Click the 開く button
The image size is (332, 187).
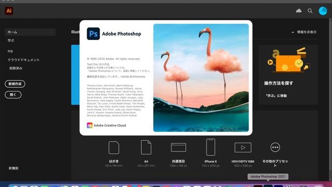13,95
